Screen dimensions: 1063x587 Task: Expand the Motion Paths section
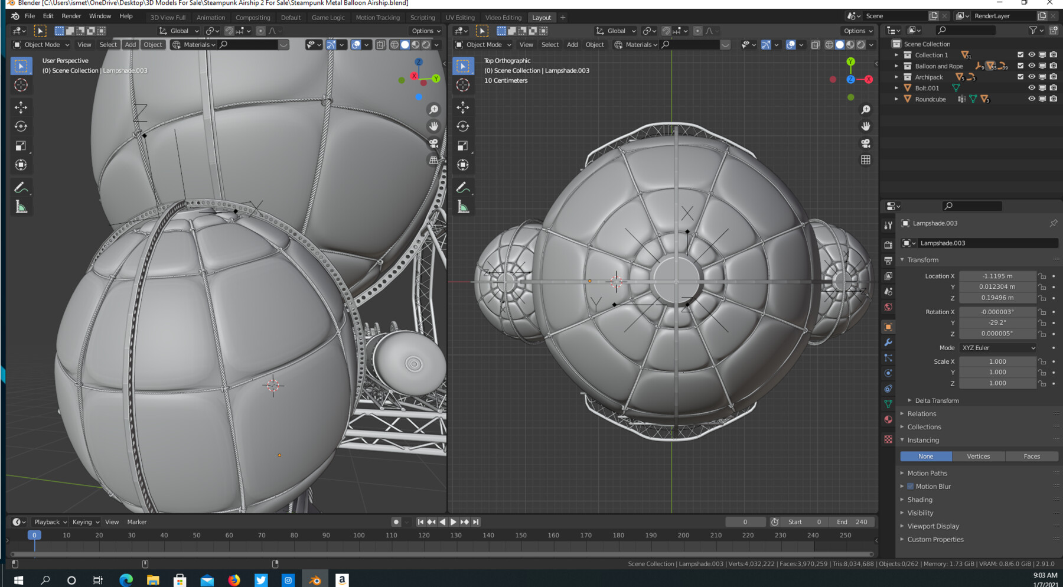pos(927,473)
